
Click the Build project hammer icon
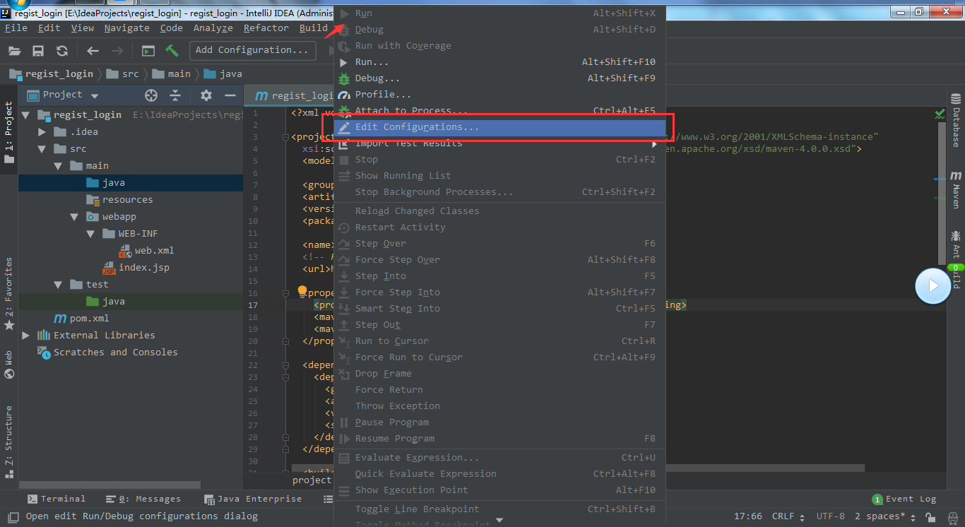pos(172,51)
